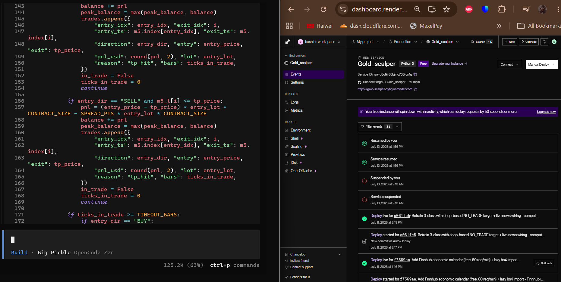Screen dimensions: 561x282
Task: Click Upgrade now in the banner
Action: coord(546,112)
